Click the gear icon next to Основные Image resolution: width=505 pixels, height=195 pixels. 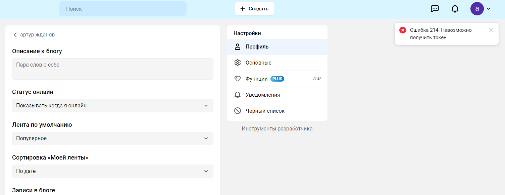(x=238, y=63)
